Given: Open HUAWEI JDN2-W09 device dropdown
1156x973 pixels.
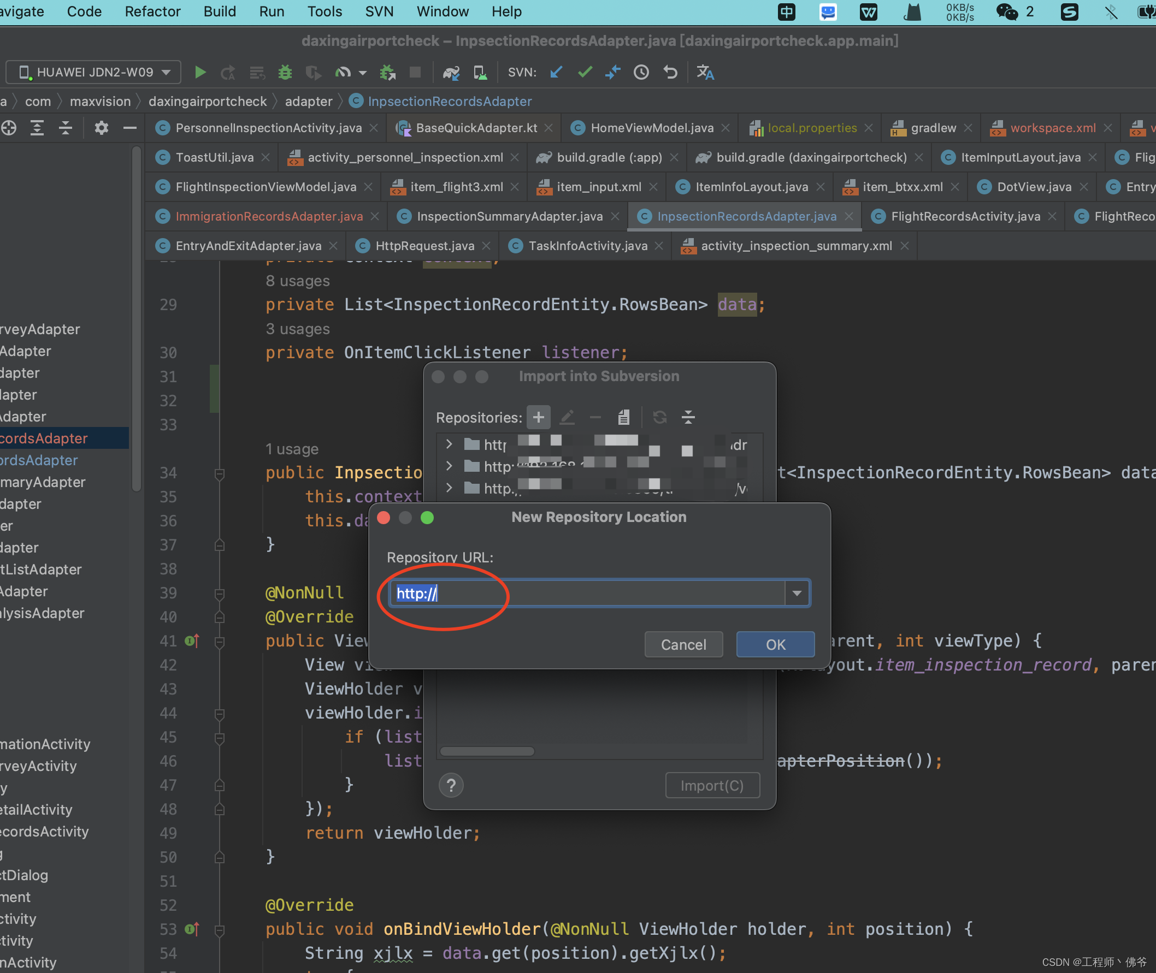Looking at the screenshot, I should pos(94,72).
